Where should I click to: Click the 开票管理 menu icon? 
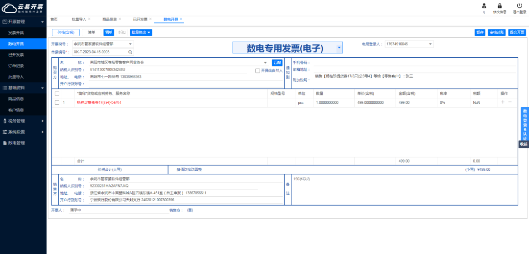click(5, 22)
